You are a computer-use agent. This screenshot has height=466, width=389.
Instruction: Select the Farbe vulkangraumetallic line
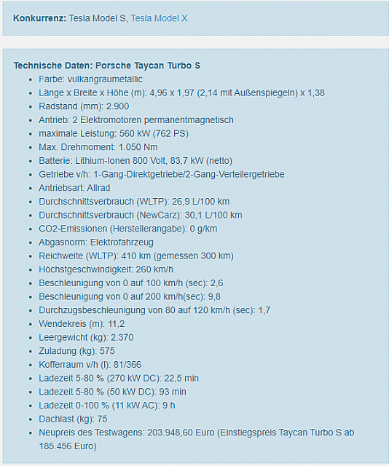click(x=91, y=79)
